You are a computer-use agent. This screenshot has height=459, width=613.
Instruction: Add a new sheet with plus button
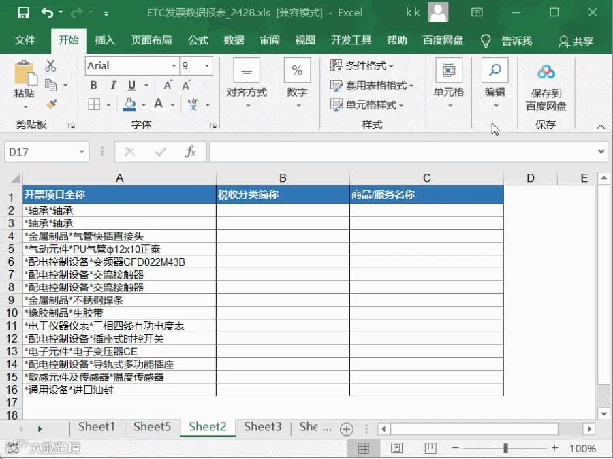coord(347,429)
